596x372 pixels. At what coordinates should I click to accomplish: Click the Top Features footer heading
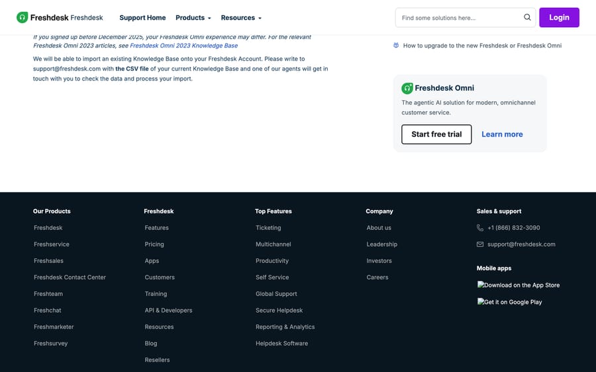pos(273,211)
